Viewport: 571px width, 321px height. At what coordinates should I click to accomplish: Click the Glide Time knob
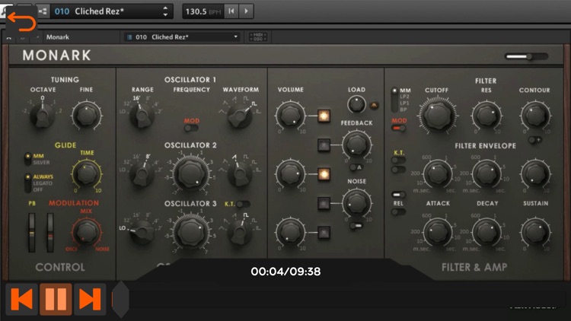(87, 174)
